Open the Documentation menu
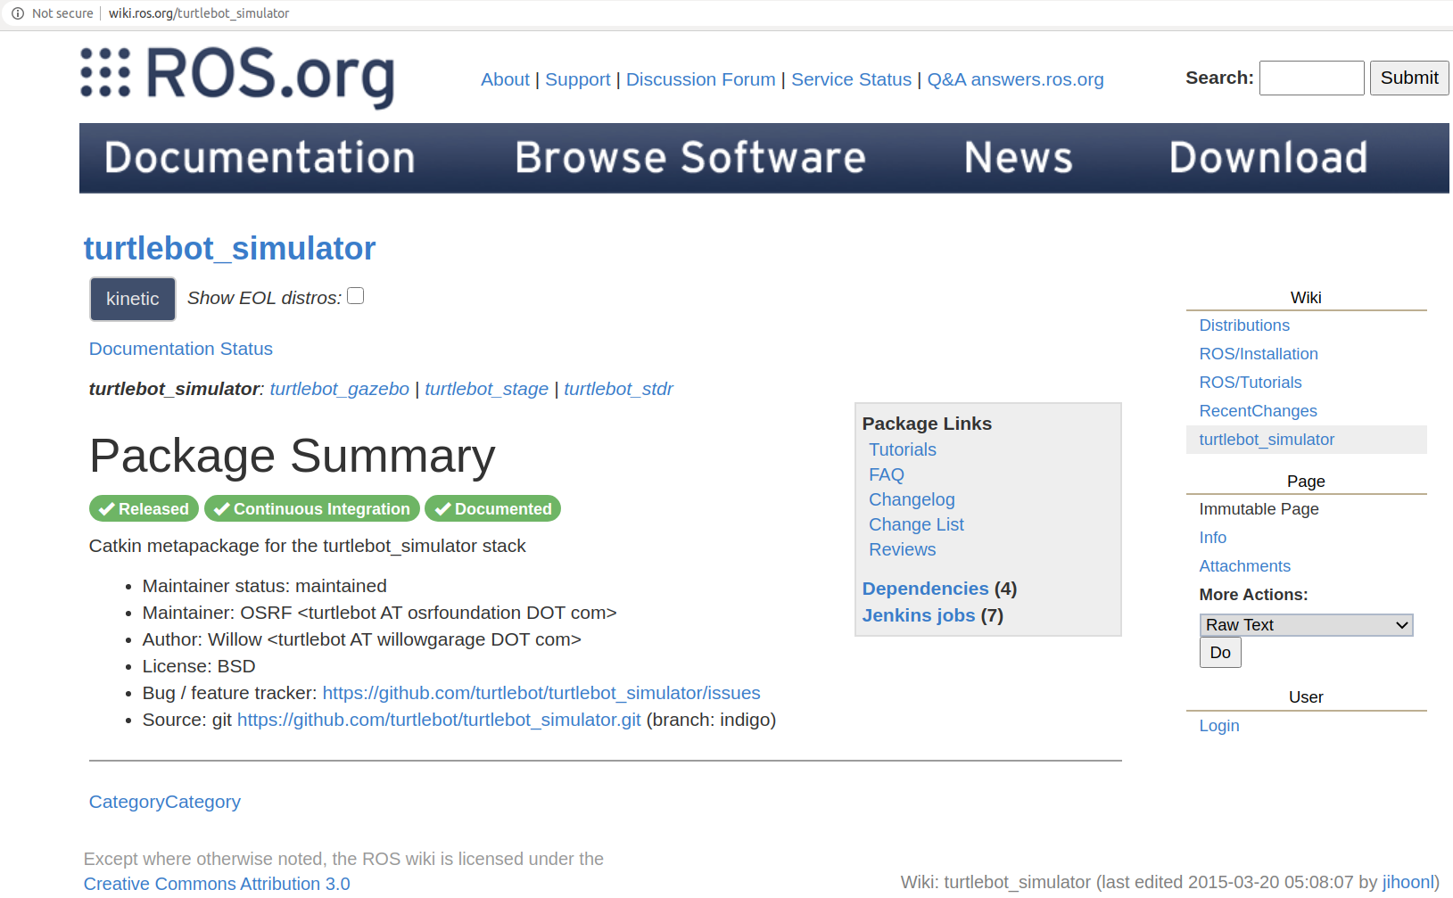The image size is (1453, 898). coord(260,158)
